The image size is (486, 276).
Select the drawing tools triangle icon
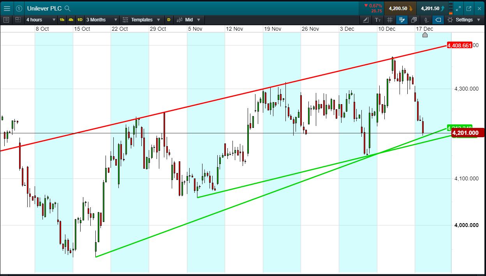(366, 19)
